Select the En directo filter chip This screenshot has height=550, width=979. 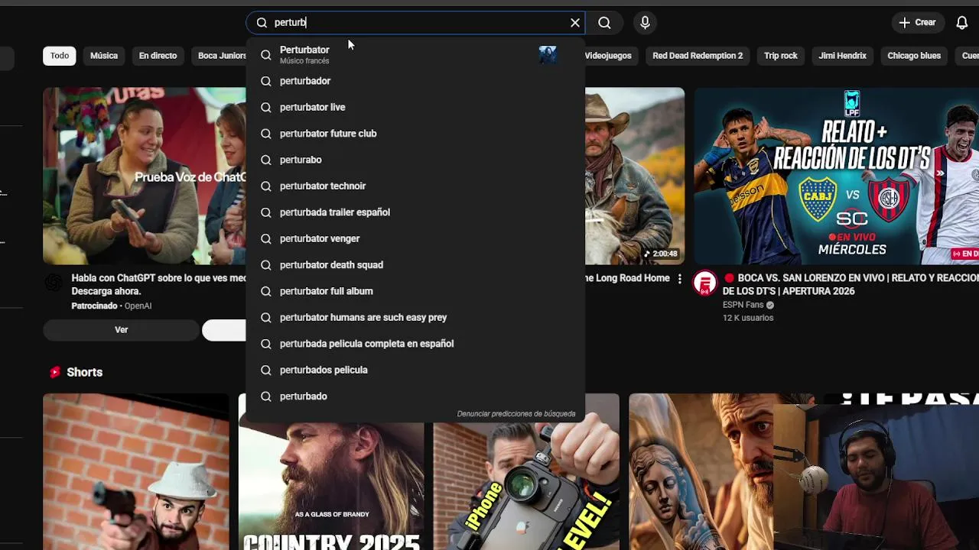158,56
